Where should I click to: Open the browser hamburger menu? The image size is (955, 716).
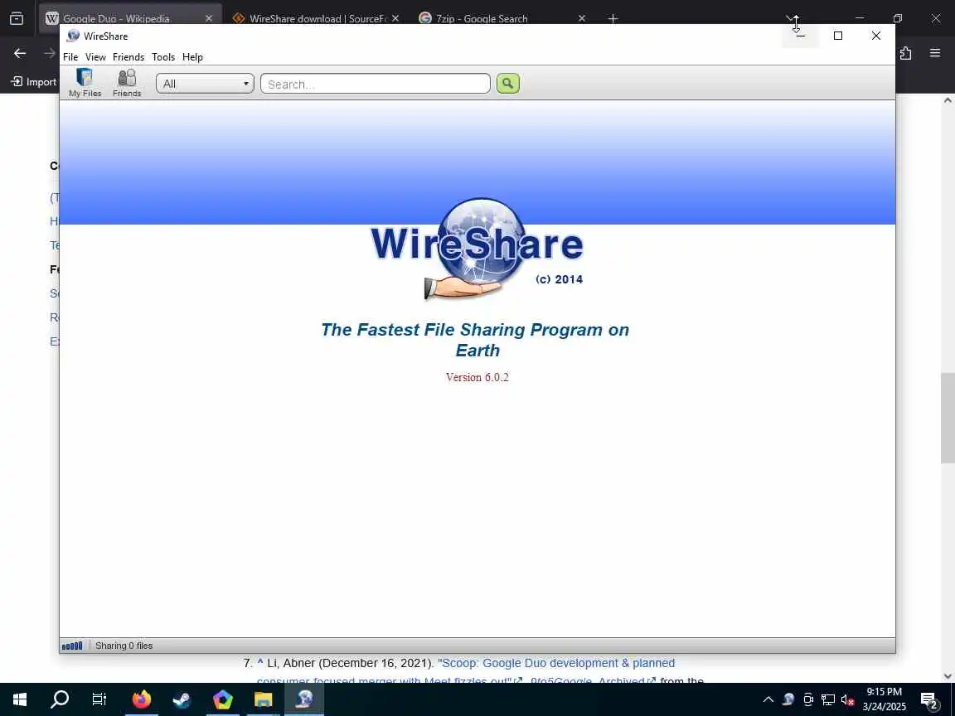pos(935,53)
